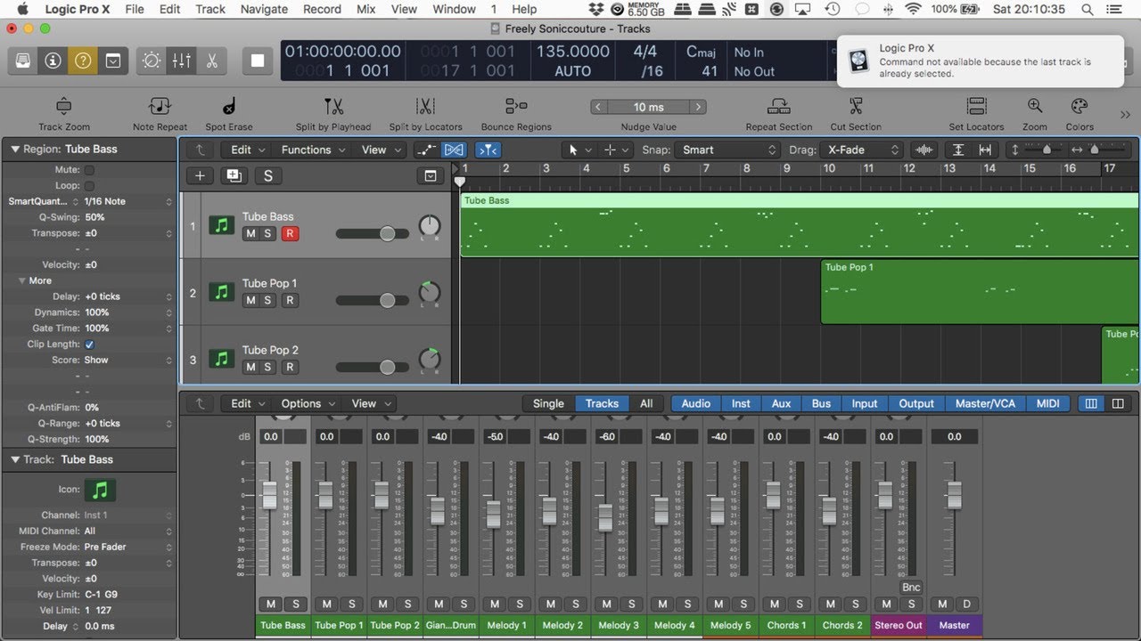Open the Track menu
The width and height of the screenshot is (1141, 641).
pyautogui.click(x=210, y=9)
